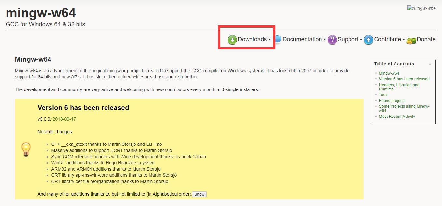This screenshot has height=206, width=442.
Task: Jump to Some Projects using Mingw-w64
Action: [404, 108]
